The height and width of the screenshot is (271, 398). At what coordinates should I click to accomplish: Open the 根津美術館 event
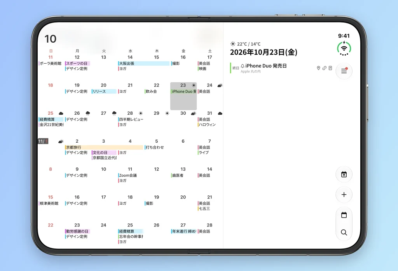(x=49, y=204)
